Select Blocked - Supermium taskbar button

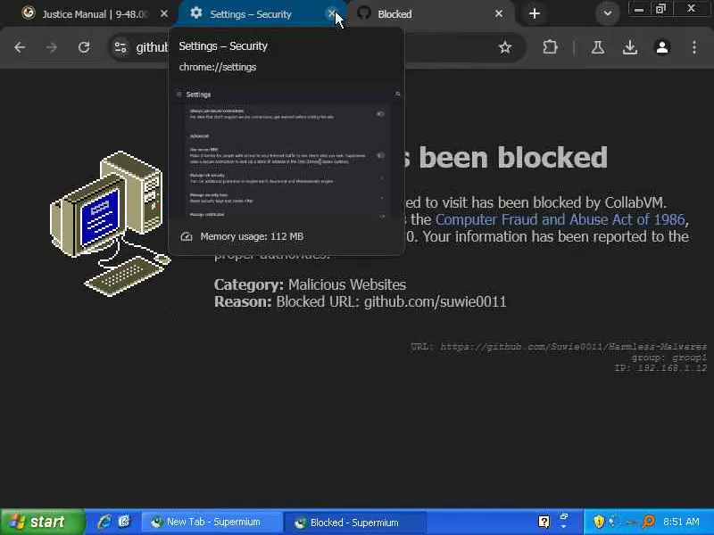[354, 523]
